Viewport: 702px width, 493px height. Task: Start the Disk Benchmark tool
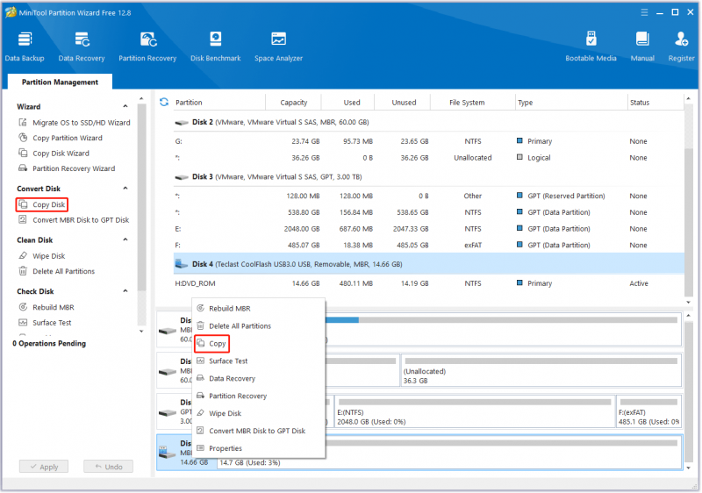coord(215,46)
